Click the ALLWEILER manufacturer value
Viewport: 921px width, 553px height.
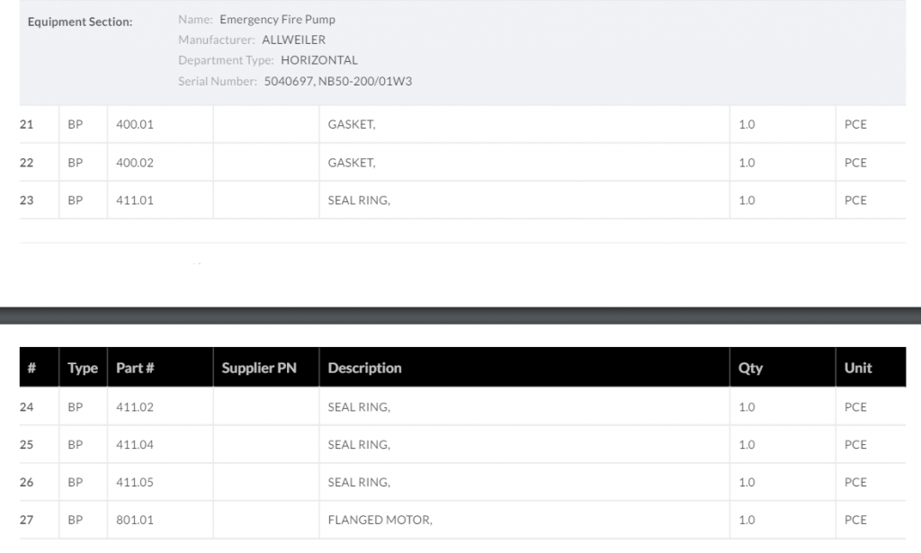coord(293,40)
